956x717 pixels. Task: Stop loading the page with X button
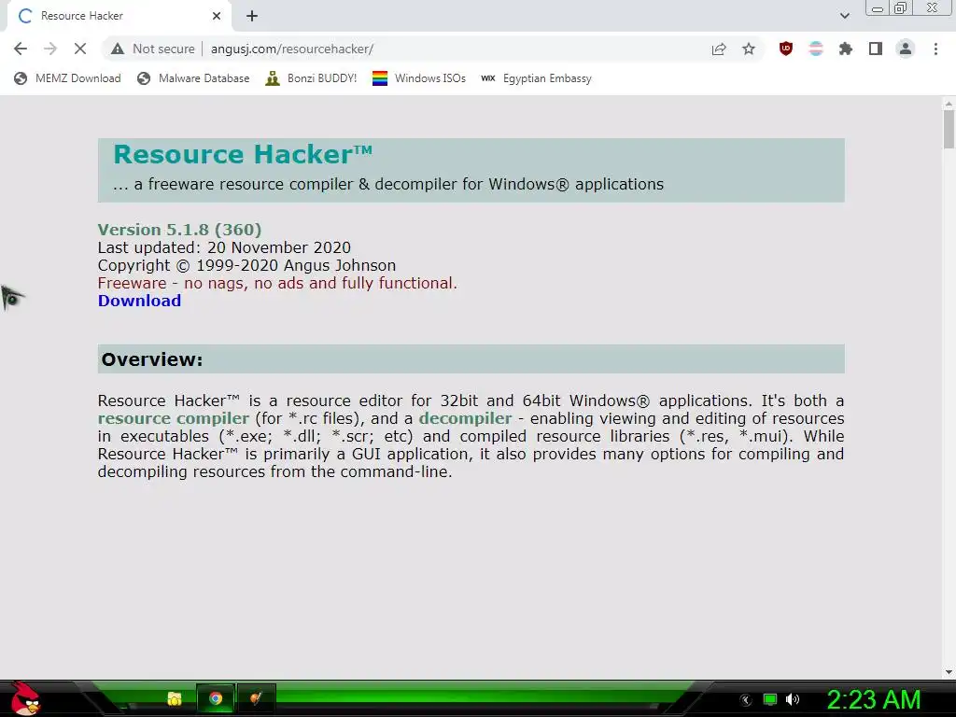tap(80, 49)
